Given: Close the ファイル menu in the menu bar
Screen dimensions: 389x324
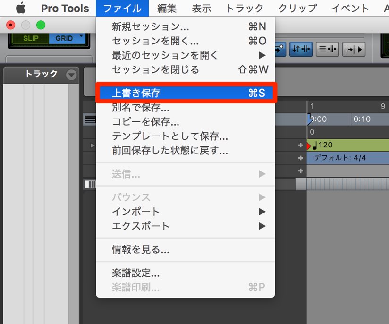Looking at the screenshot, I should click(x=122, y=8).
